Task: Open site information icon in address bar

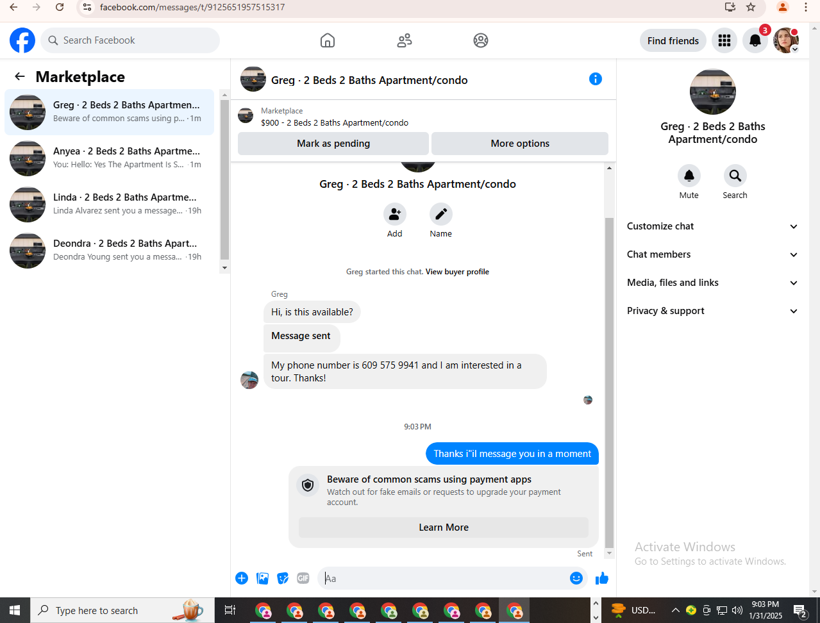Action: point(87,7)
